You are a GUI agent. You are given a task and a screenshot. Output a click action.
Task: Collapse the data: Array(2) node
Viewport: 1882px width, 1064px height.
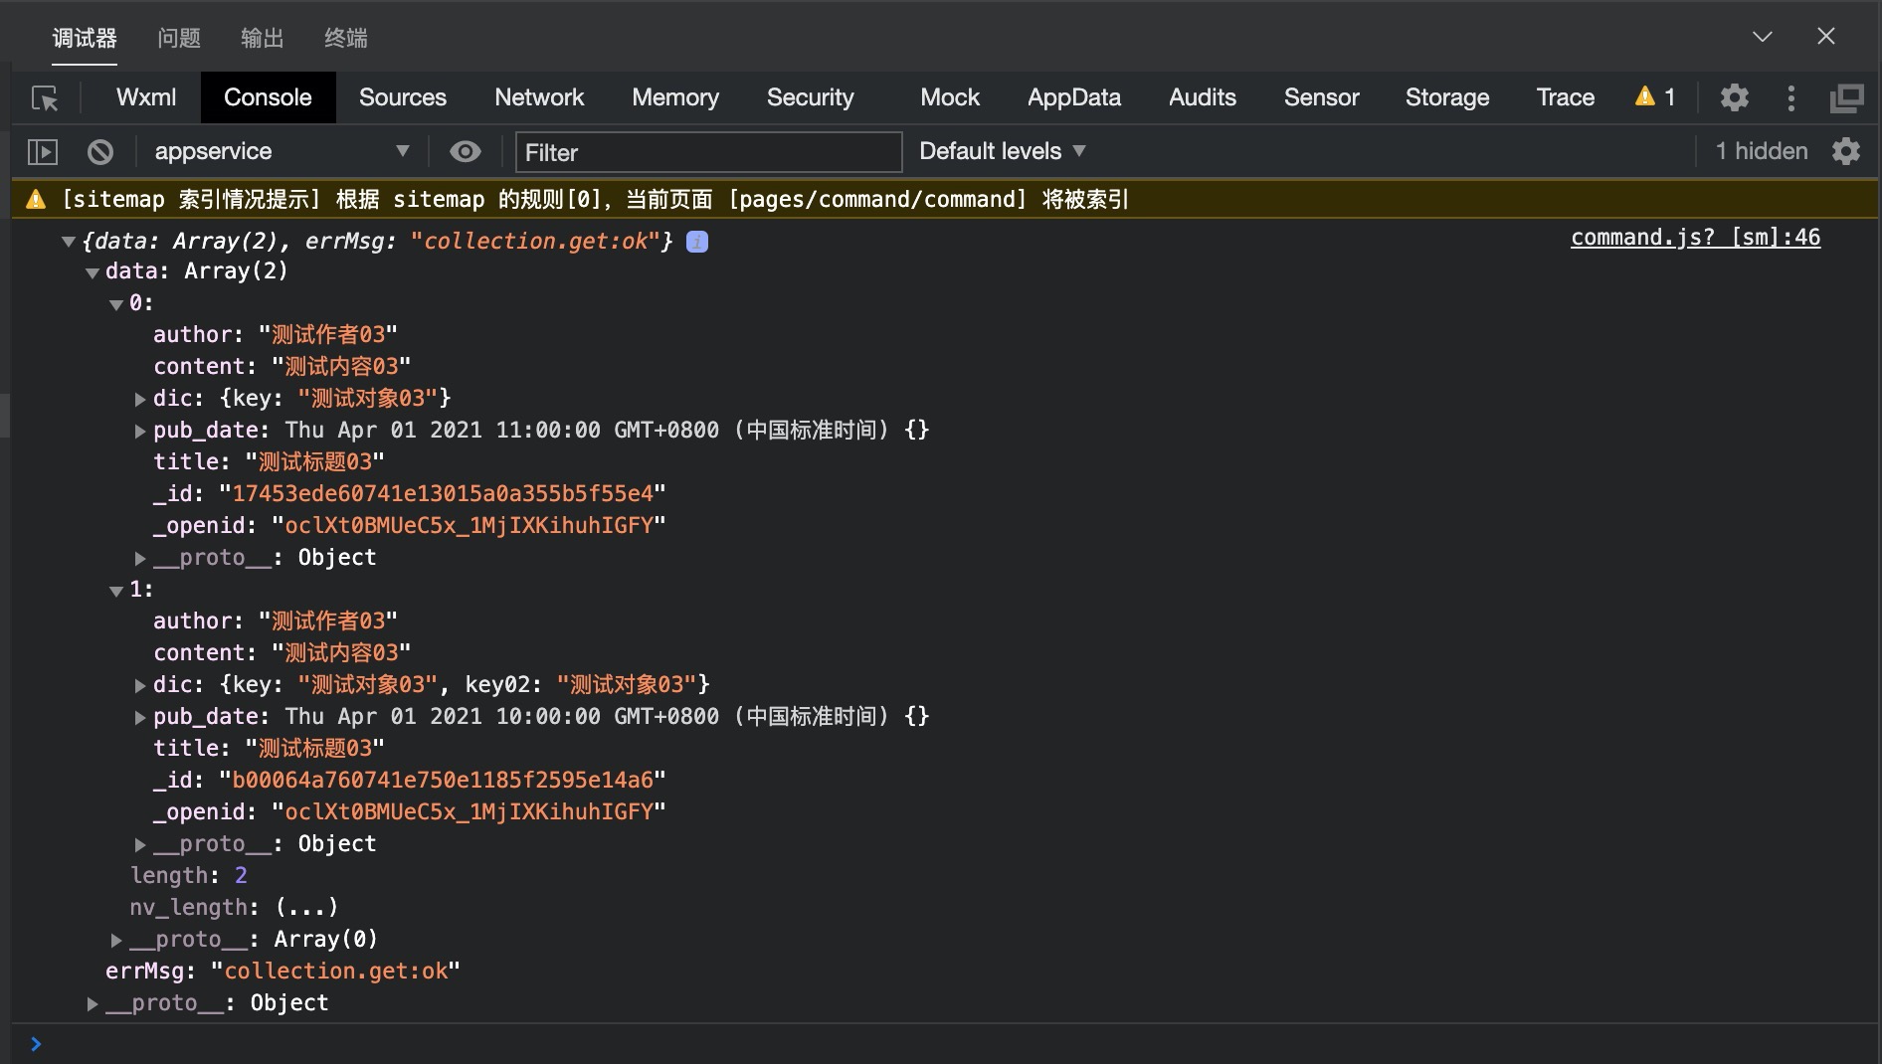coord(93,271)
